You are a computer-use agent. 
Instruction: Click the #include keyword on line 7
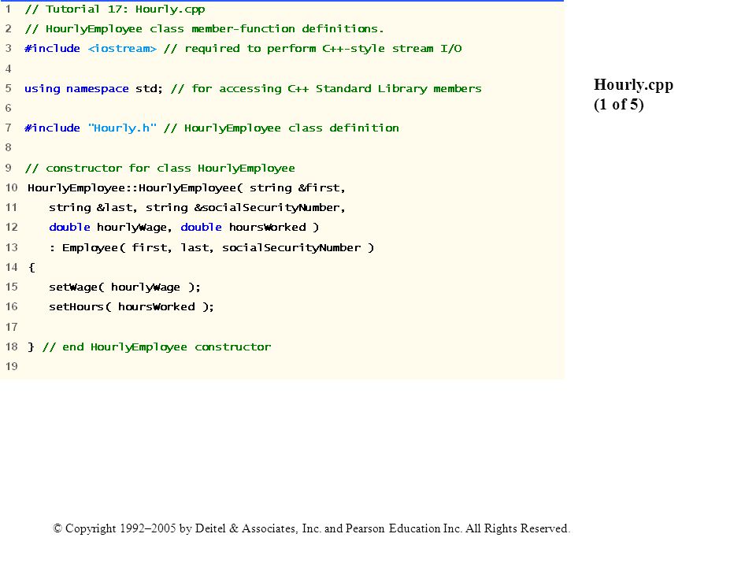pos(52,128)
